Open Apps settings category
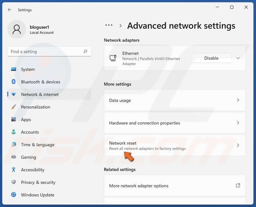The image size is (256, 207). [x=49, y=119]
